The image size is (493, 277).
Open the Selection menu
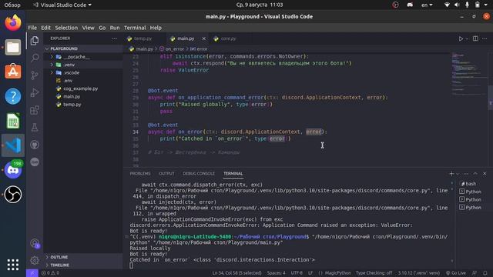(x=66, y=28)
